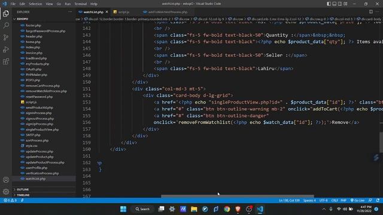The width and height of the screenshot is (383, 215).
Task: Open notifications bell in status bar
Action: 378,201
